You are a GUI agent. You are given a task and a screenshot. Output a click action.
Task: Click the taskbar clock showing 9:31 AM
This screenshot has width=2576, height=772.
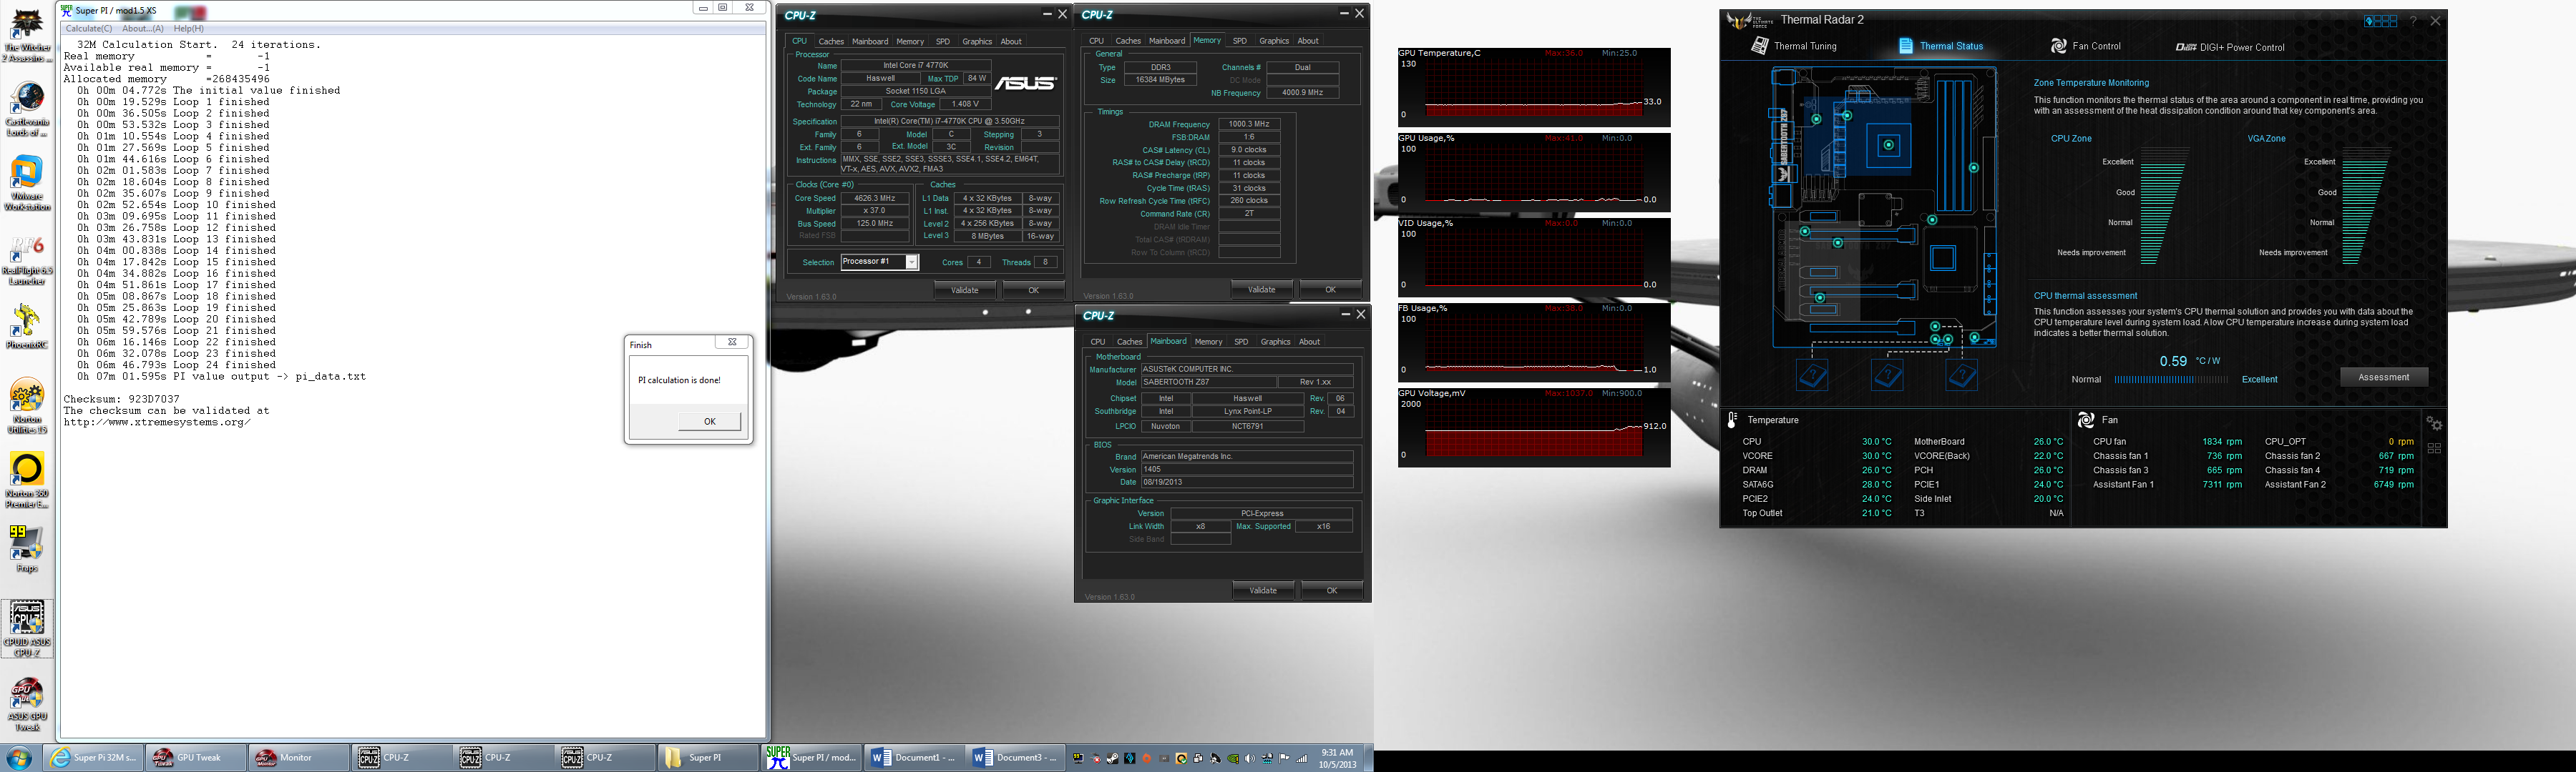[x=1337, y=758]
